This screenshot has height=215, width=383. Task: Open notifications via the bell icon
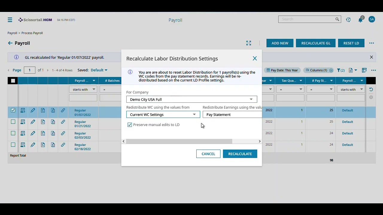(x=360, y=19)
